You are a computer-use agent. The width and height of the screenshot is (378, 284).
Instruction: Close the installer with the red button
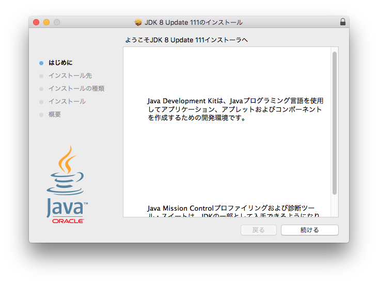[36, 22]
